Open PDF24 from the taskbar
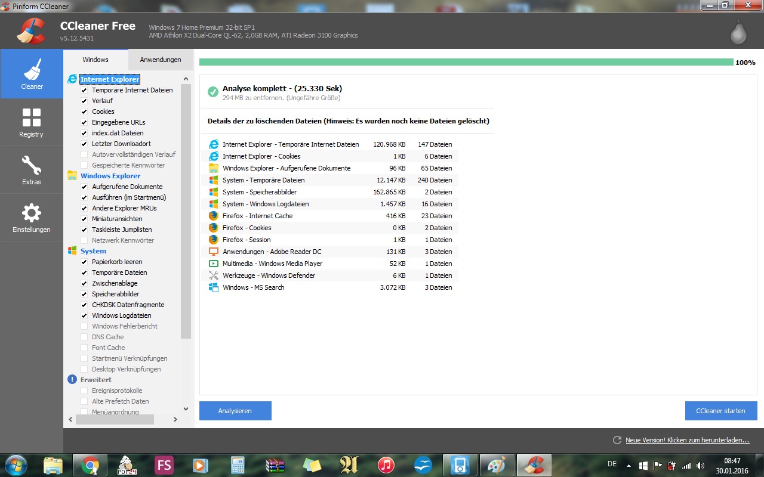This screenshot has height=477, width=764. click(x=127, y=464)
